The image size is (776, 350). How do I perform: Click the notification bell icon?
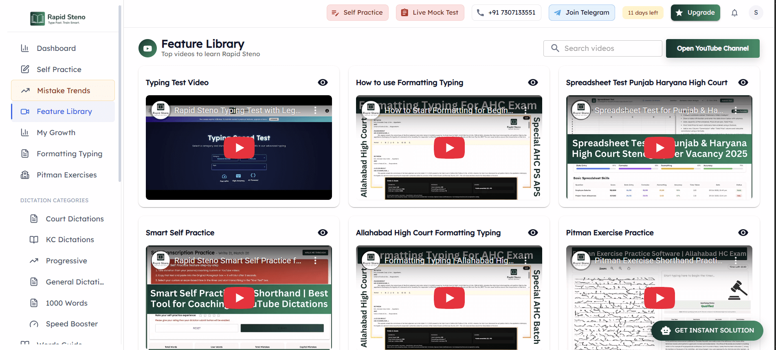[734, 13]
